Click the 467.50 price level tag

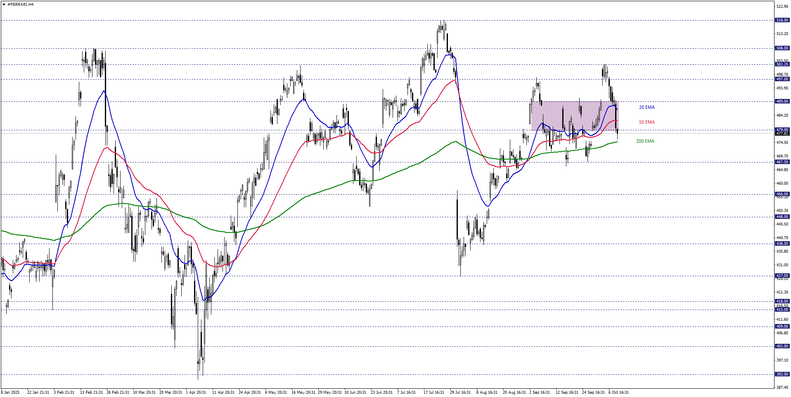782,162
